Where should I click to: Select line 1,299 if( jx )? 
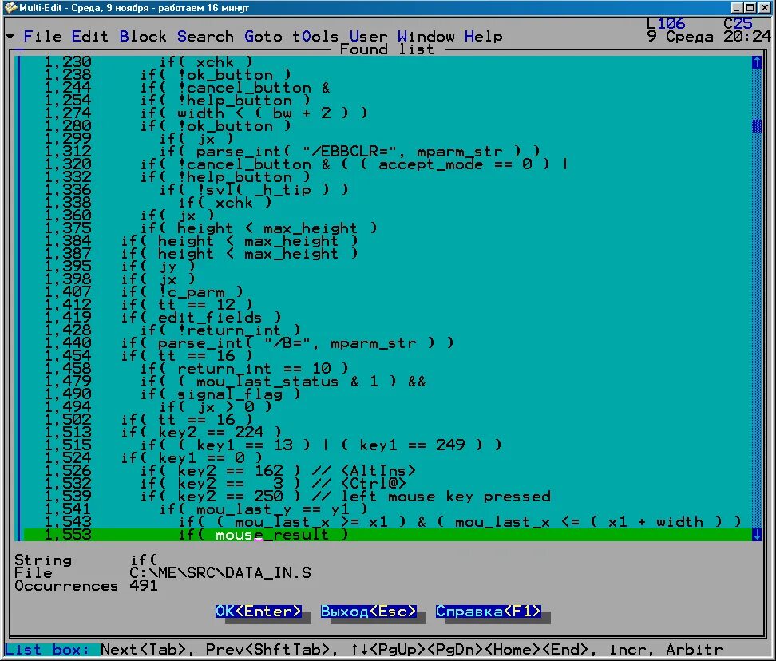387,139
